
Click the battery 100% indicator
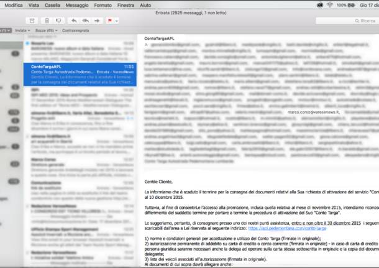(x=345, y=5)
